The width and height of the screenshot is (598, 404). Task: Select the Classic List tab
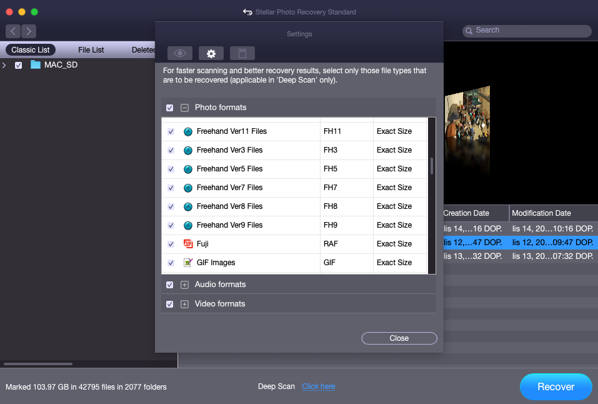[31, 50]
